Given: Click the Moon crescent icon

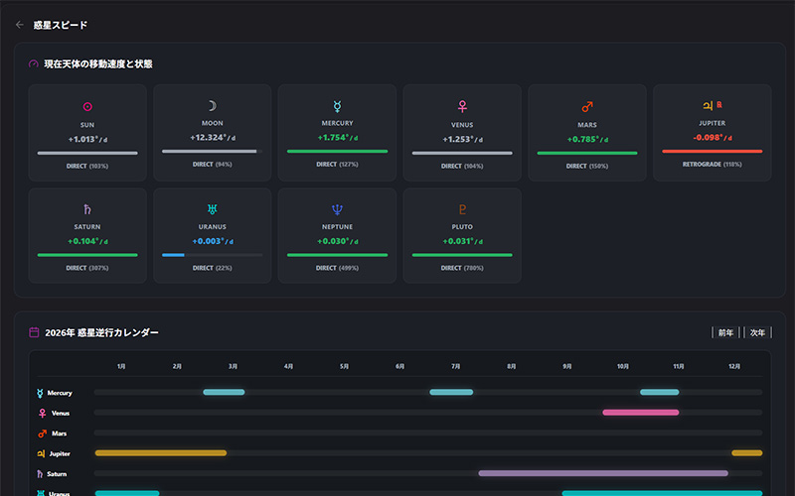Looking at the screenshot, I should [212, 106].
